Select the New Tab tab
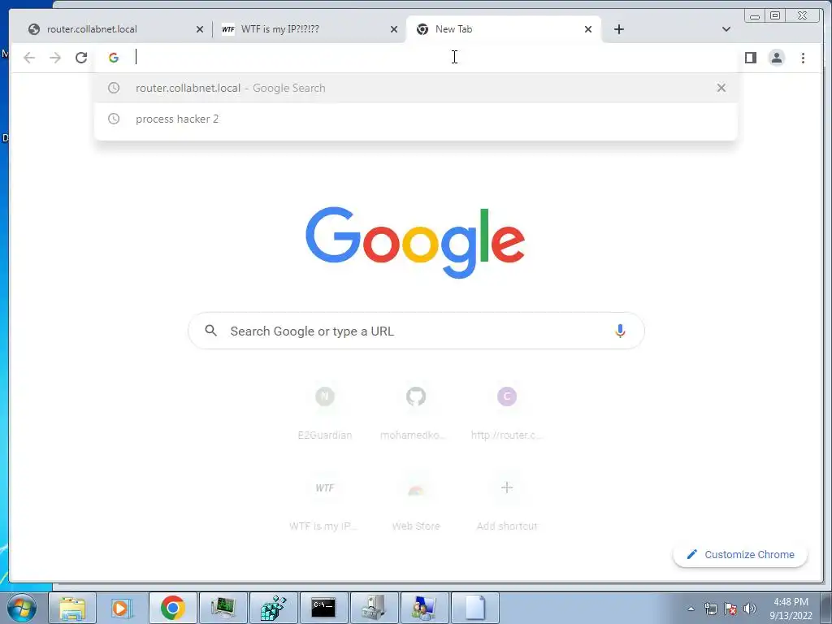Image resolution: width=832 pixels, height=624 pixels. pos(503,29)
